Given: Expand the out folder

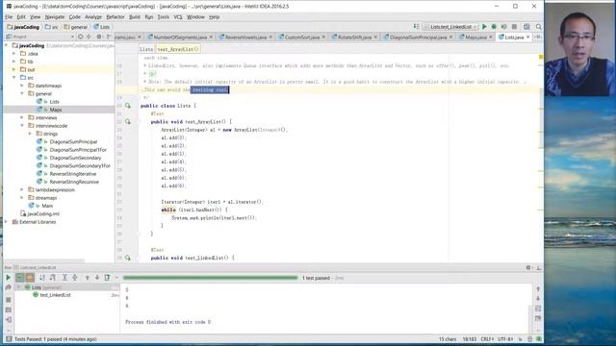Looking at the screenshot, I should click(14, 69).
